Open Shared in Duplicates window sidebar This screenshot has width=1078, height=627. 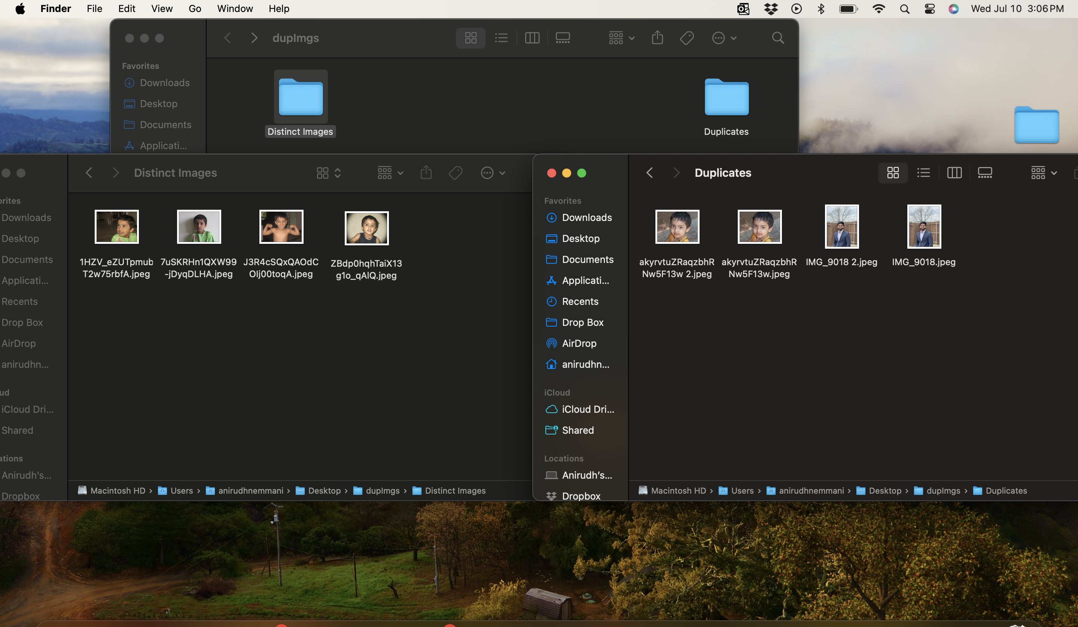click(570, 430)
